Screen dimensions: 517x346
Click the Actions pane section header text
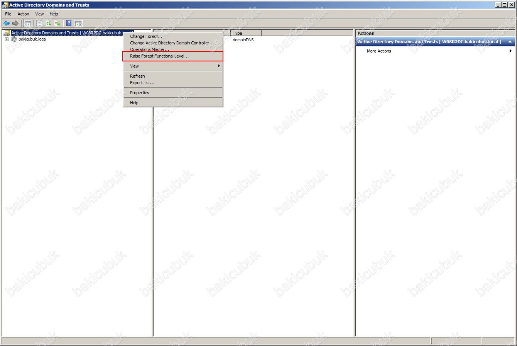429,42
